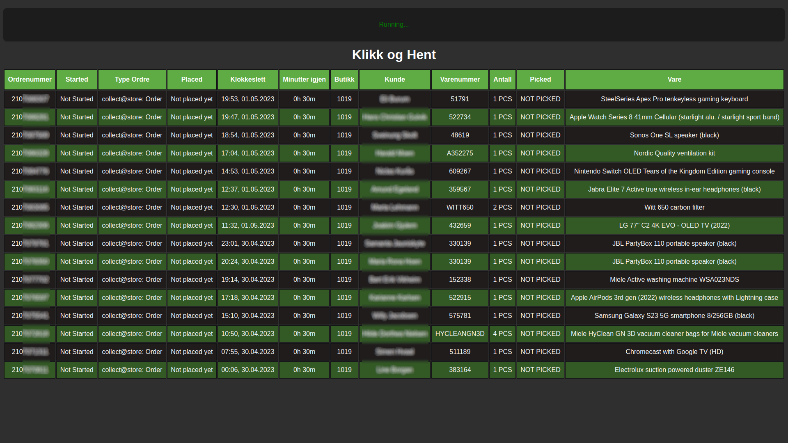Click the Placed column header
The width and height of the screenshot is (788, 443).
pyautogui.click(x=192, y=80)
